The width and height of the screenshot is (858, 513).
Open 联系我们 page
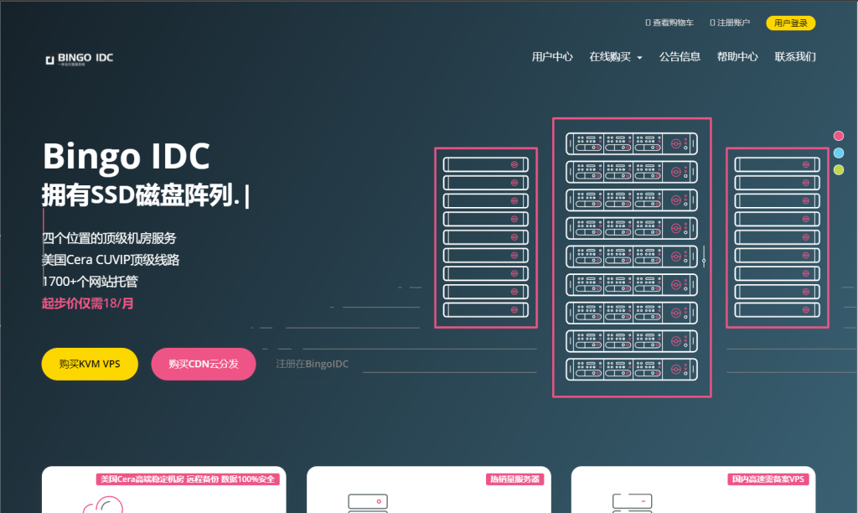(x=795, y=57)
